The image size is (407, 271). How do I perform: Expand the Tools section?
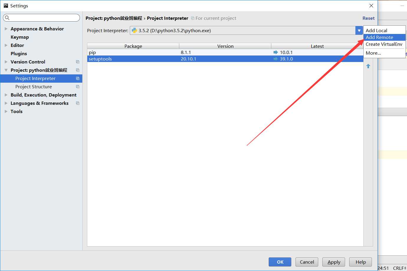point(6,111)
